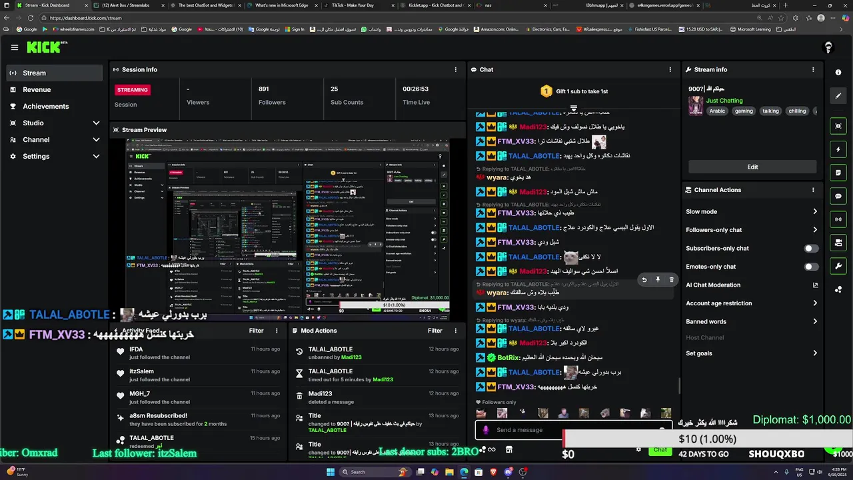The image size is (853, 480).
Task: Select Stream in left sidebar
Action: [55, 73]
